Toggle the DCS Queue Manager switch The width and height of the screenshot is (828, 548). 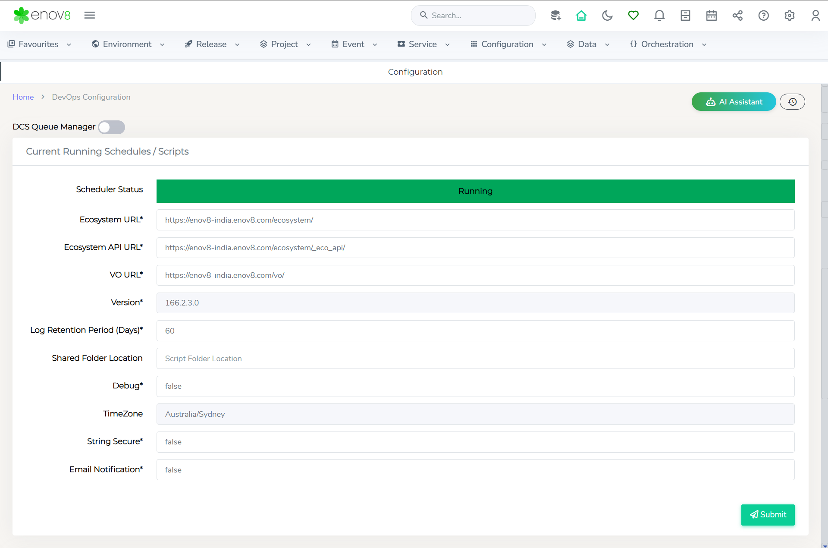tap(111, 127)
